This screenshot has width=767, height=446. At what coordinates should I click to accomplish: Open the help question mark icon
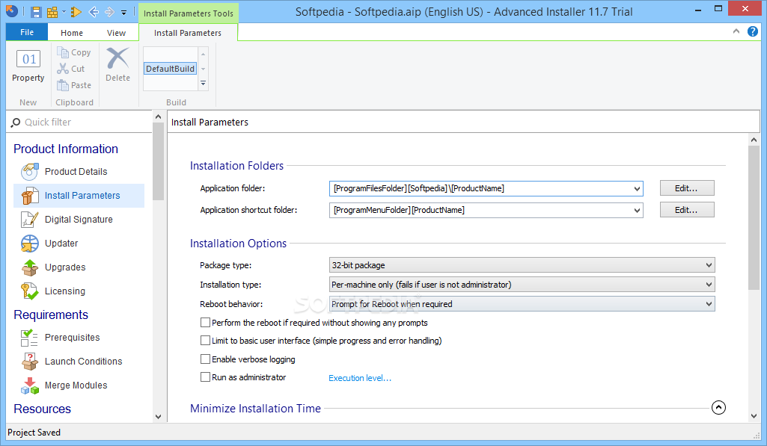(x=752, y=32)
